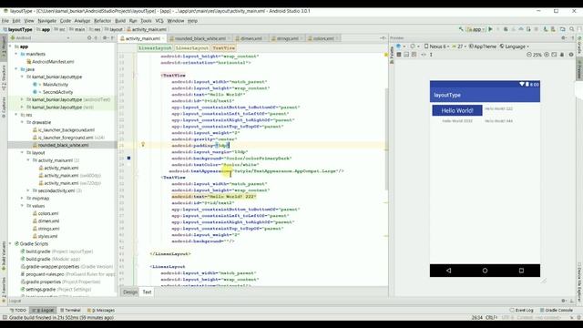Screen dimensions: 583x328
Task: Open the Language dropdown in preview
Action: click(515, 46)
